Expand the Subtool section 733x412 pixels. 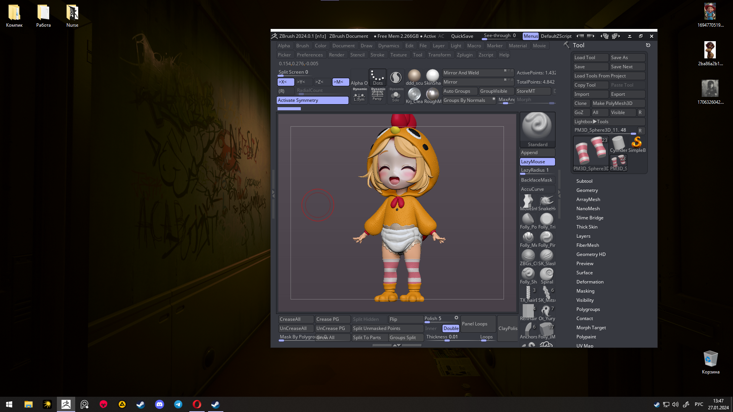click(584, 181)
